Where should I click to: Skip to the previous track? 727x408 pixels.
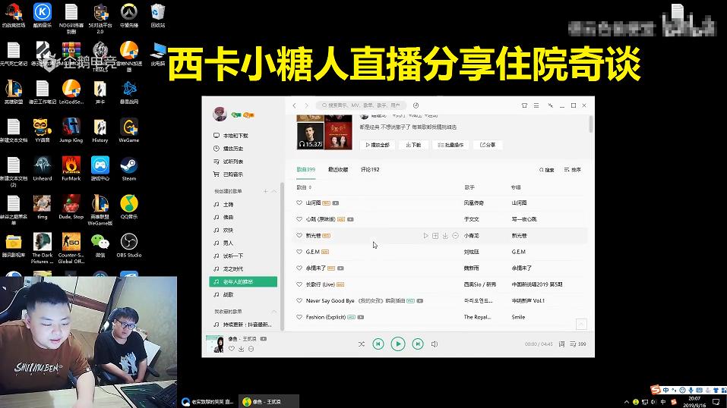click(378, 344)
